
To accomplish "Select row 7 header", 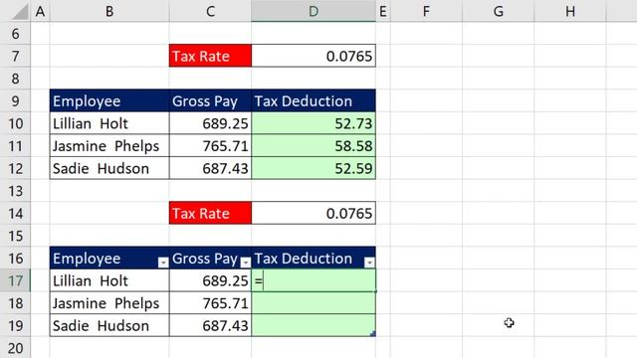I will [x=15, y=56].
